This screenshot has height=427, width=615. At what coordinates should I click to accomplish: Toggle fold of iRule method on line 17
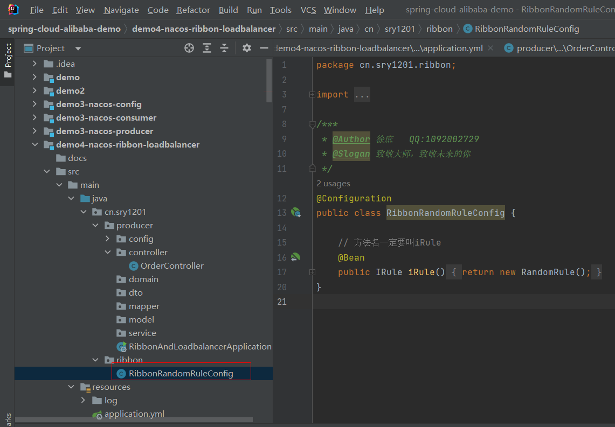(312, 272)
